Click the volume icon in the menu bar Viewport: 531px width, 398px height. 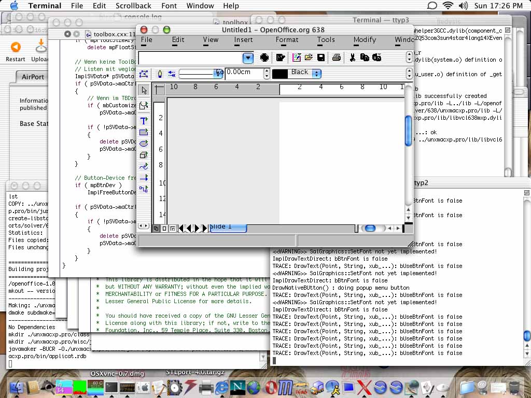point(463,6)
